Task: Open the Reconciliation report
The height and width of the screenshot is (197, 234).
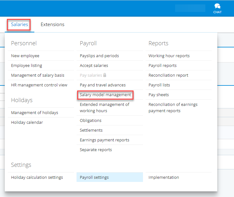Action: pos(168,75)
